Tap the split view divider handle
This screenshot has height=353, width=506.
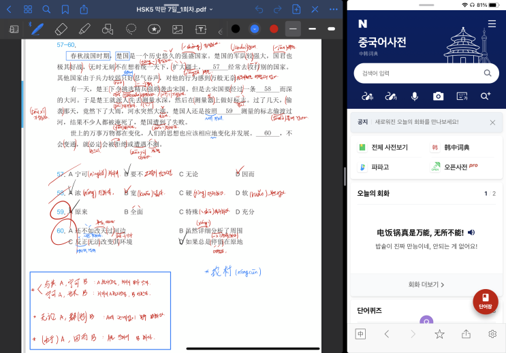(x=345, y=176)
